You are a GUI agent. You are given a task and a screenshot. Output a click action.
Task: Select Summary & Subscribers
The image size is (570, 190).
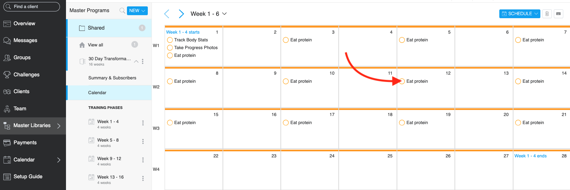coord(112,78)
